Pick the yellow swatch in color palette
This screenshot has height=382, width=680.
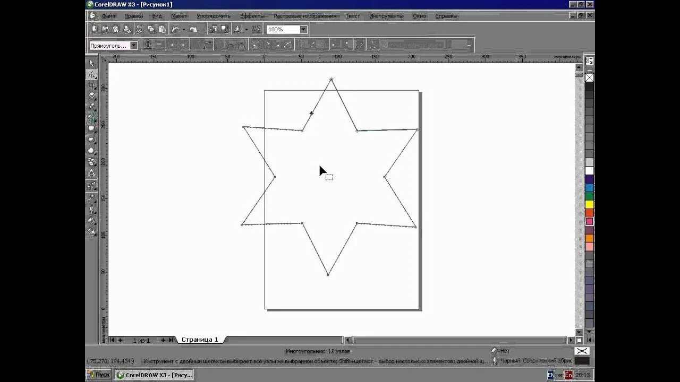pyautogui.click(x=589, y=204)
